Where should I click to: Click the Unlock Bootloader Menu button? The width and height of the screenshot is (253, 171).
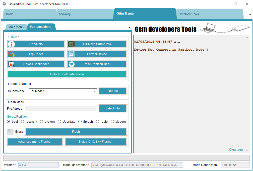(x=67, y=74)
